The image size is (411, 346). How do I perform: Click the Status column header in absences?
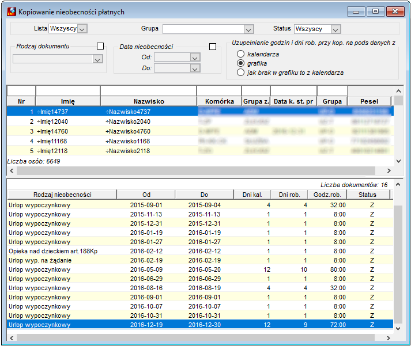[368, 195]
